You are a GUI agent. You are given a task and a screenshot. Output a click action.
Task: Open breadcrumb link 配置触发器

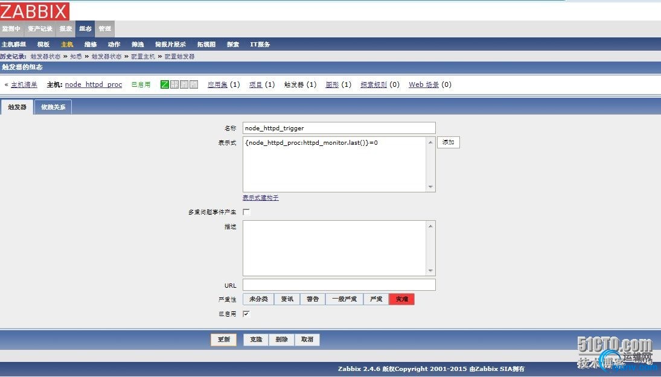179,57
